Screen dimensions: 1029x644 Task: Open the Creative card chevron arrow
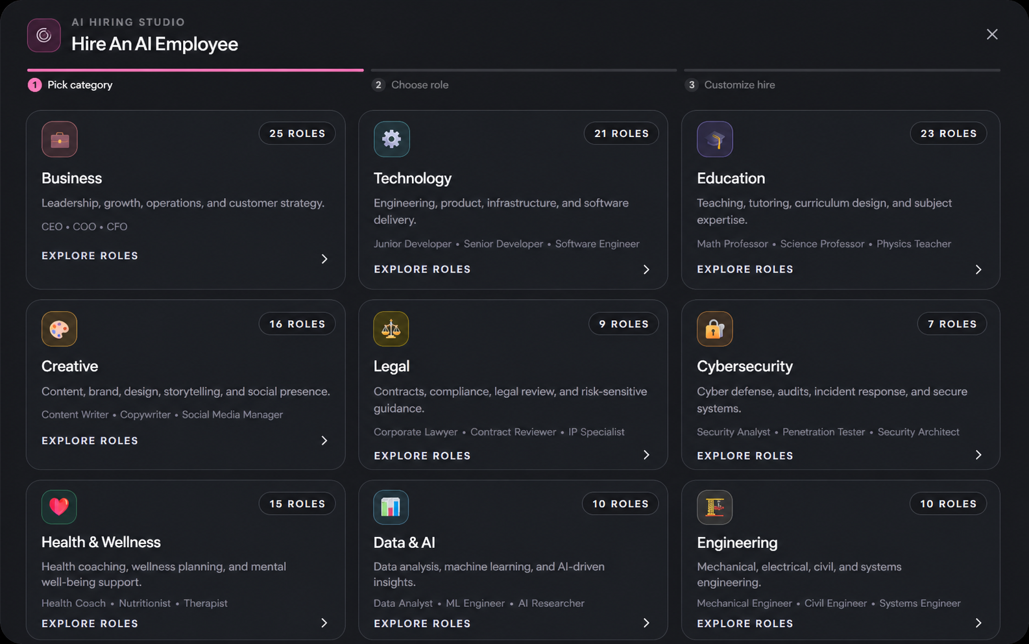point(324,441)
